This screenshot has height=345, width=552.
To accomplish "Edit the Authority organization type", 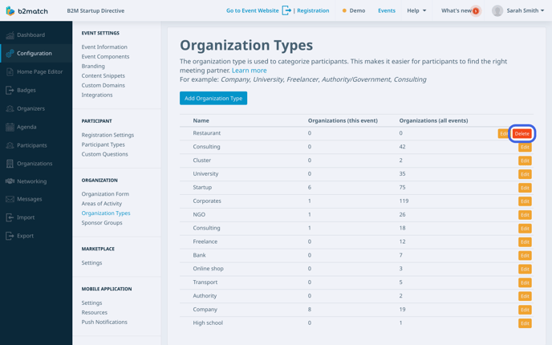I will pos(525,296).
